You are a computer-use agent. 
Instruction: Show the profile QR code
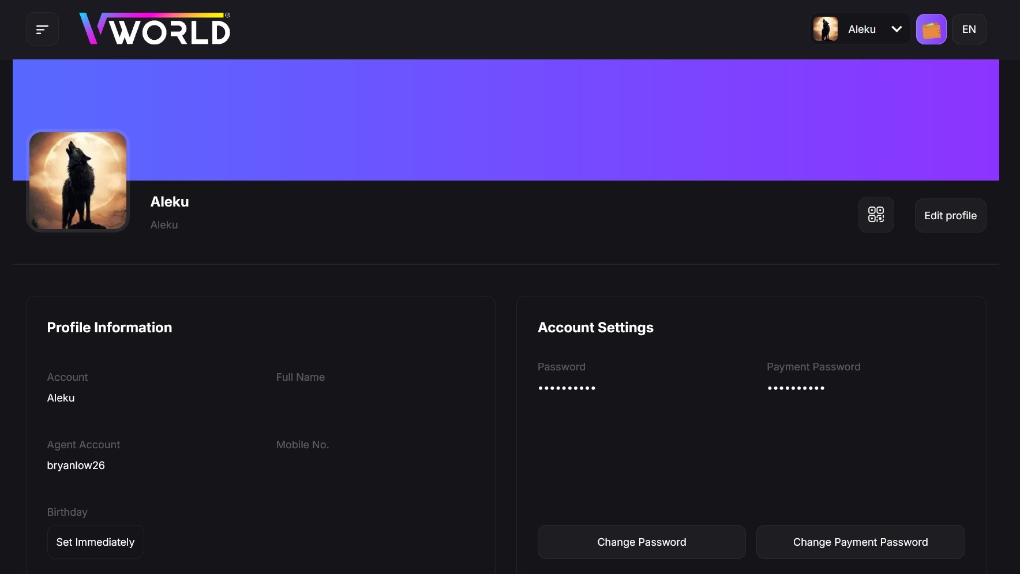876,215
